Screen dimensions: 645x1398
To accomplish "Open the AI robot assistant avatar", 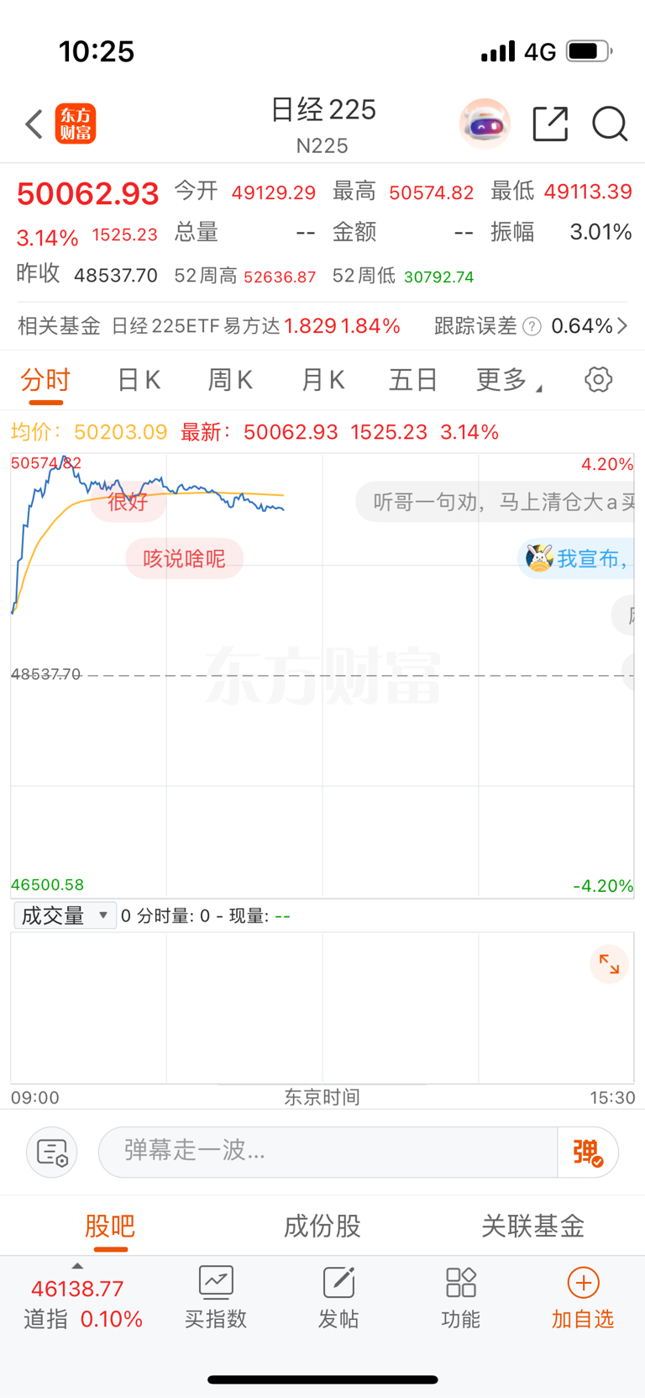I will click(485, 124).
